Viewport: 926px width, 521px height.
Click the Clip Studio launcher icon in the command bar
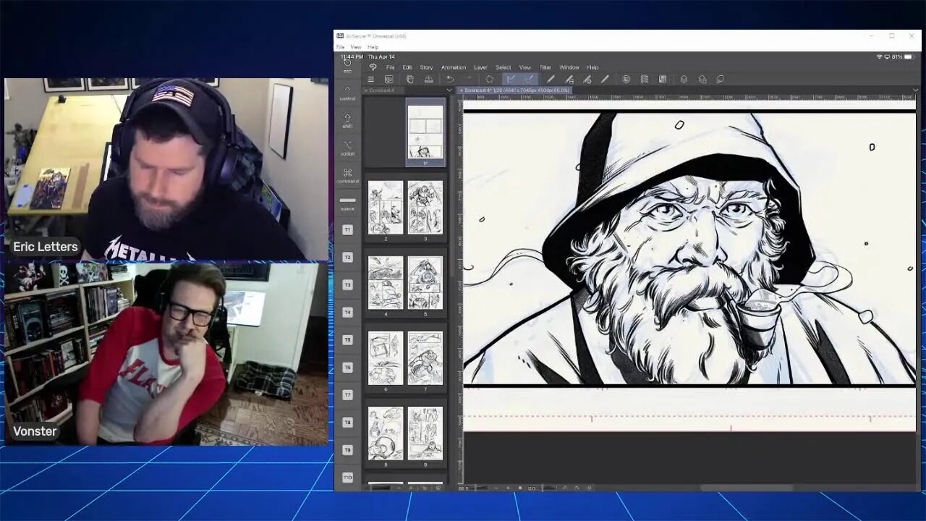tap(388, 80)
